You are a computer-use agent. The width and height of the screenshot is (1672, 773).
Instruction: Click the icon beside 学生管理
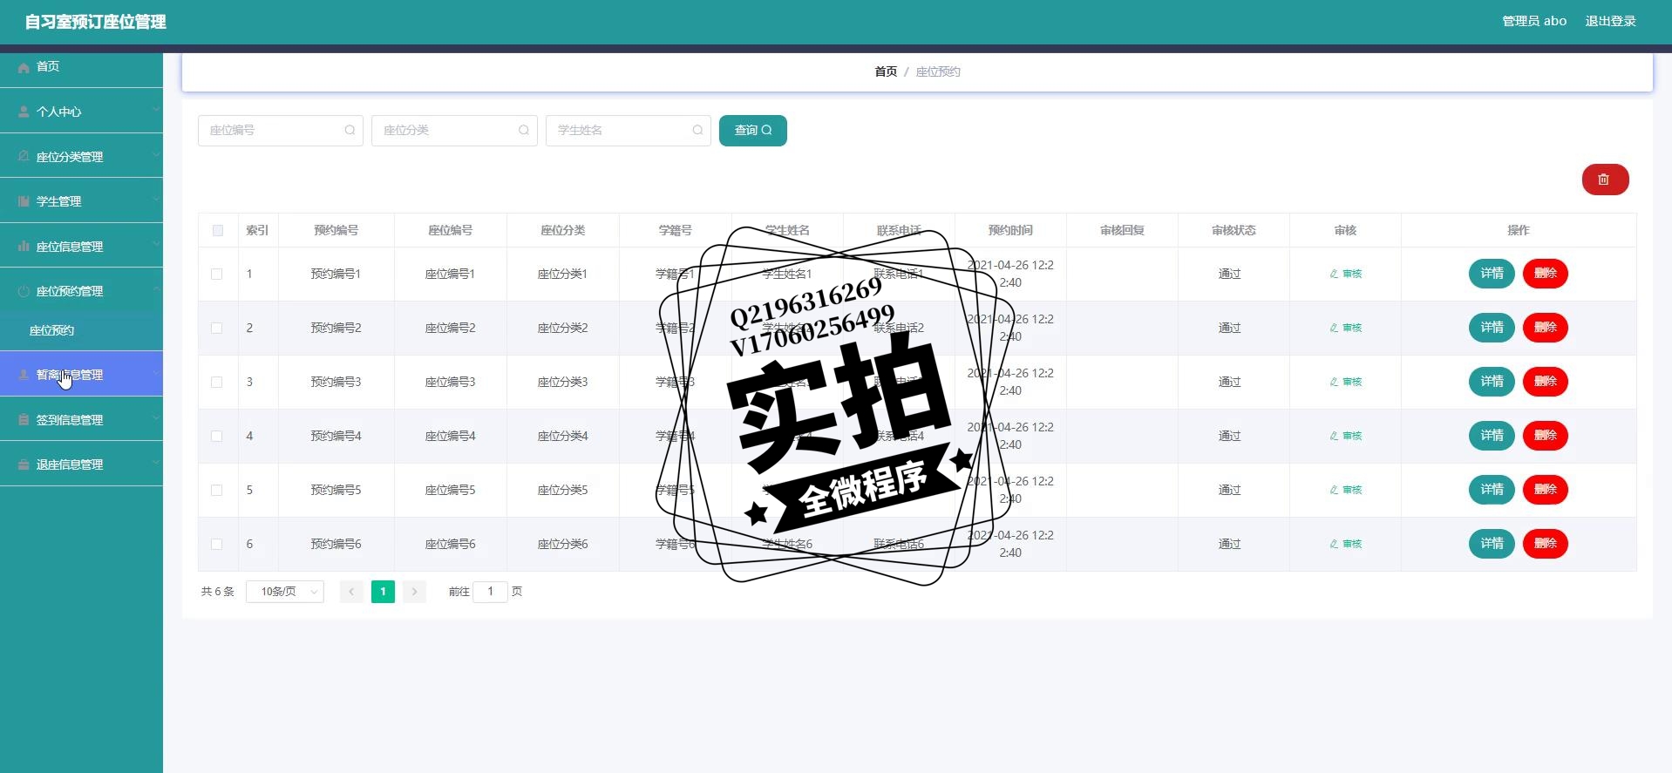24,201
